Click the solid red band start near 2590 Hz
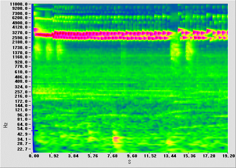Image resolution: width=236 pixels, height=168 pixels. 44,35
